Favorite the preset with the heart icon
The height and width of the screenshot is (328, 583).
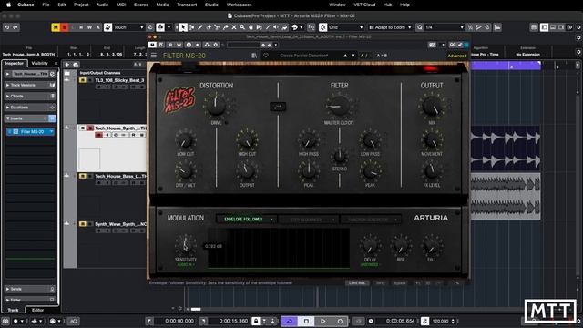[266, 56]
